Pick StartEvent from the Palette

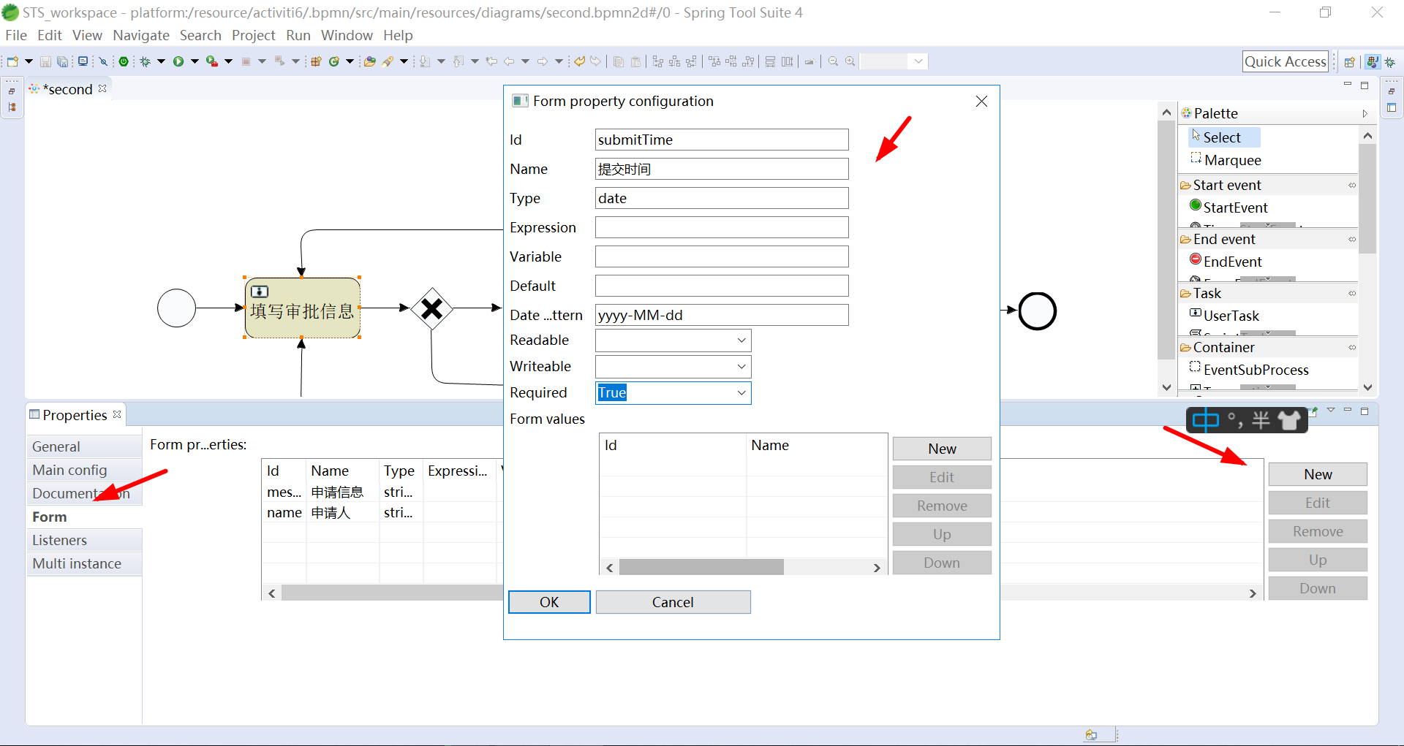[1228, 207]
